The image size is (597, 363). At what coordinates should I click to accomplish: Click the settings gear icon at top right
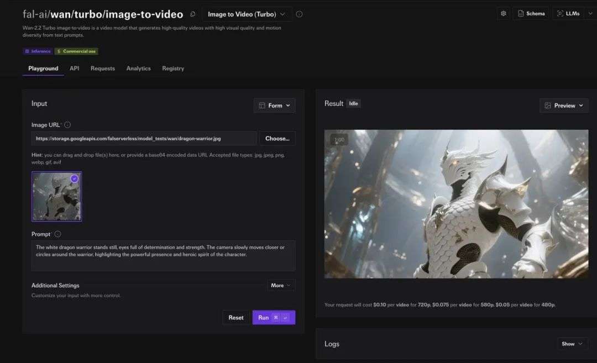(504, 14)
